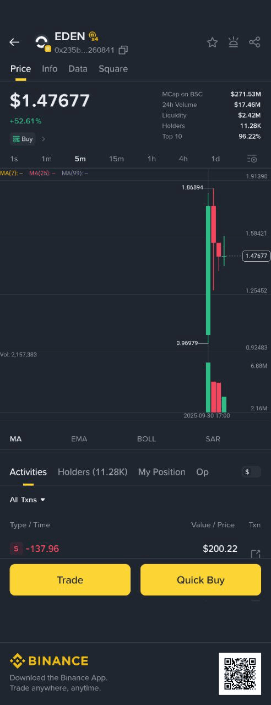271x705 pixels.
Task: Select the 15m chart interval
Action: coord(116,159)
